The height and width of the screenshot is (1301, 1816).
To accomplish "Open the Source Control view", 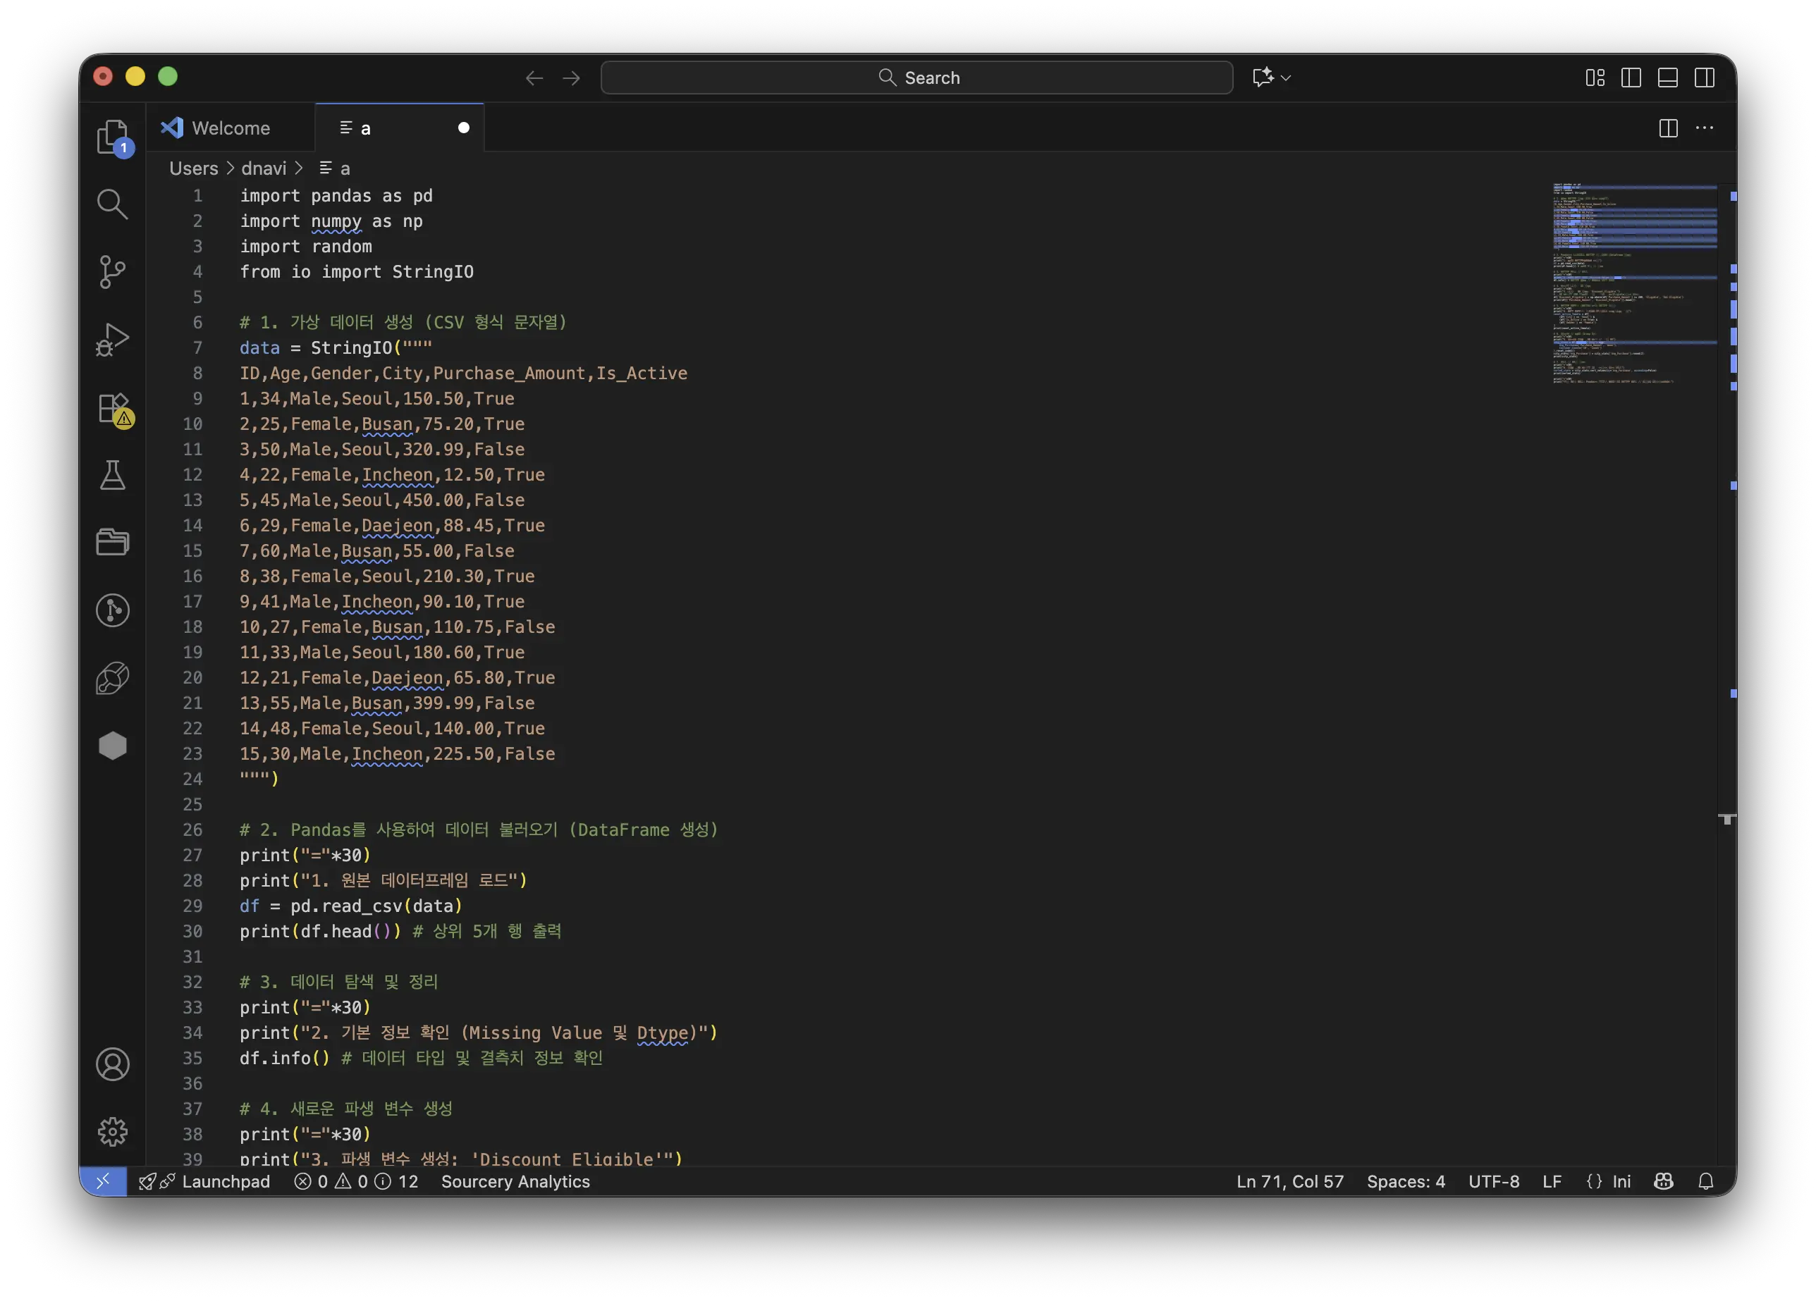I will pyautogui.click(x=112, y=272).
